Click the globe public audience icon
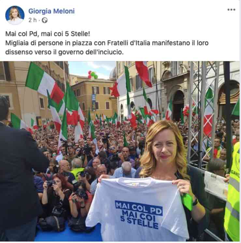This screenshot has width=241, height=243. click(45, 20)
